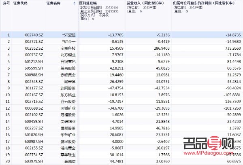Select stock code 002721.SZ
243x165 pixels.
[x=34, y=42]
